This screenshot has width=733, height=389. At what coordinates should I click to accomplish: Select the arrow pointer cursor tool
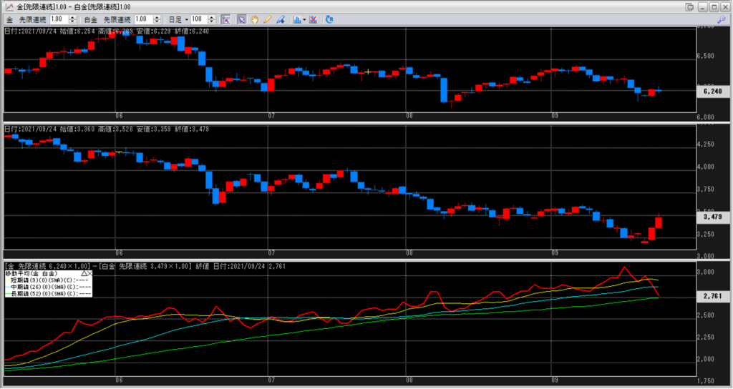coord(243,19)
